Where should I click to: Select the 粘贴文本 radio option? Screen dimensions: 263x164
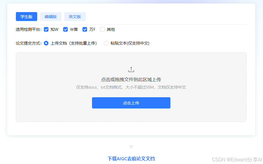106,43
